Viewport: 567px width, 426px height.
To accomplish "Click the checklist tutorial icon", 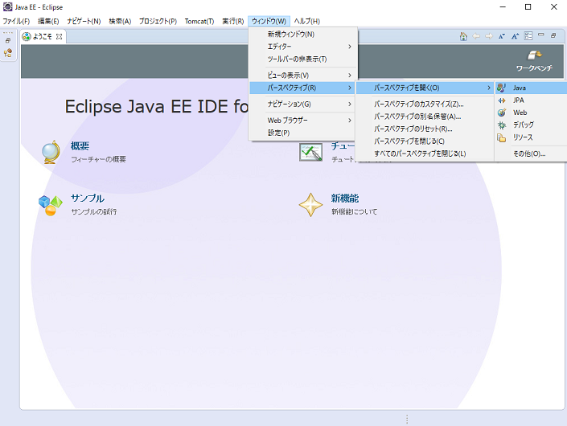I will pyautogui.click(x=310, y=152).
